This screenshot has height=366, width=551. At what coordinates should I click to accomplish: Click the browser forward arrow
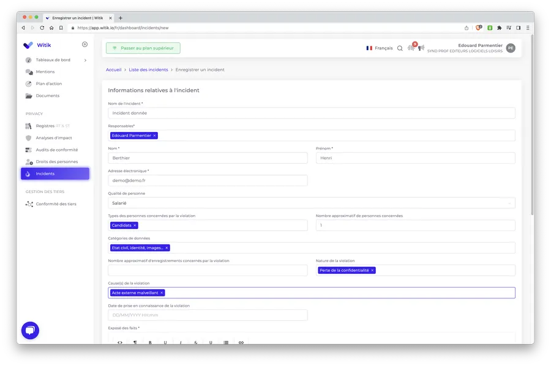32,27
